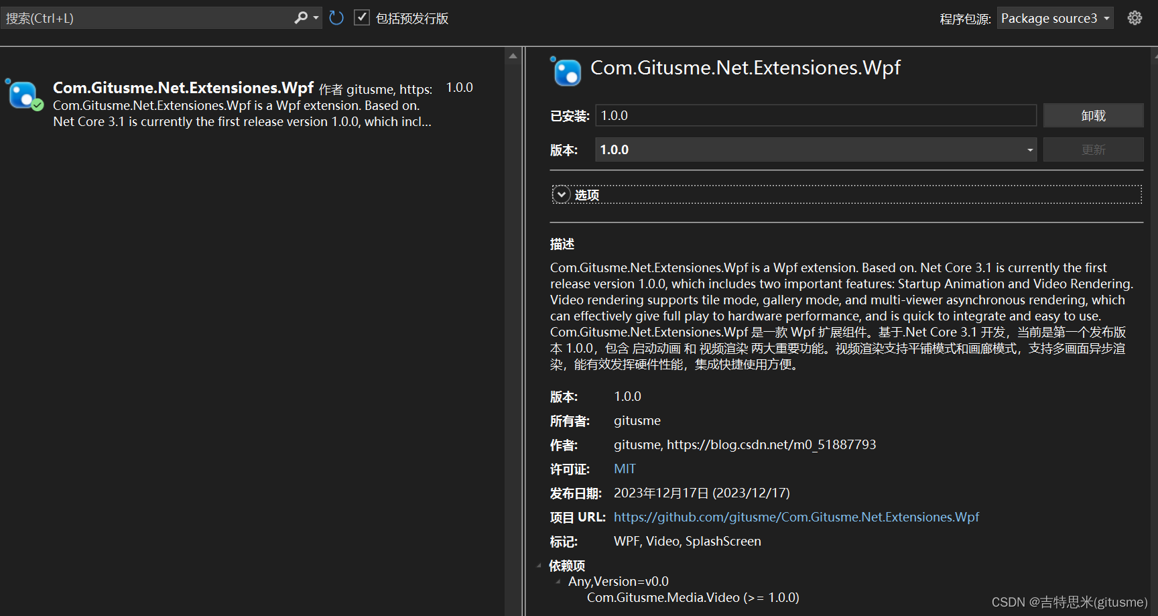
Task: Open package source settings gear
Action: point(1135,18)
